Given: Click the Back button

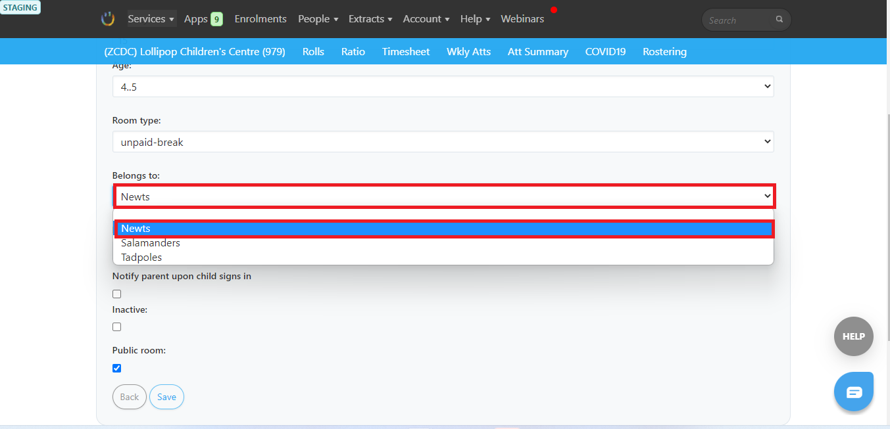Looking at the screenshot, I should click(x=130, y=397).
